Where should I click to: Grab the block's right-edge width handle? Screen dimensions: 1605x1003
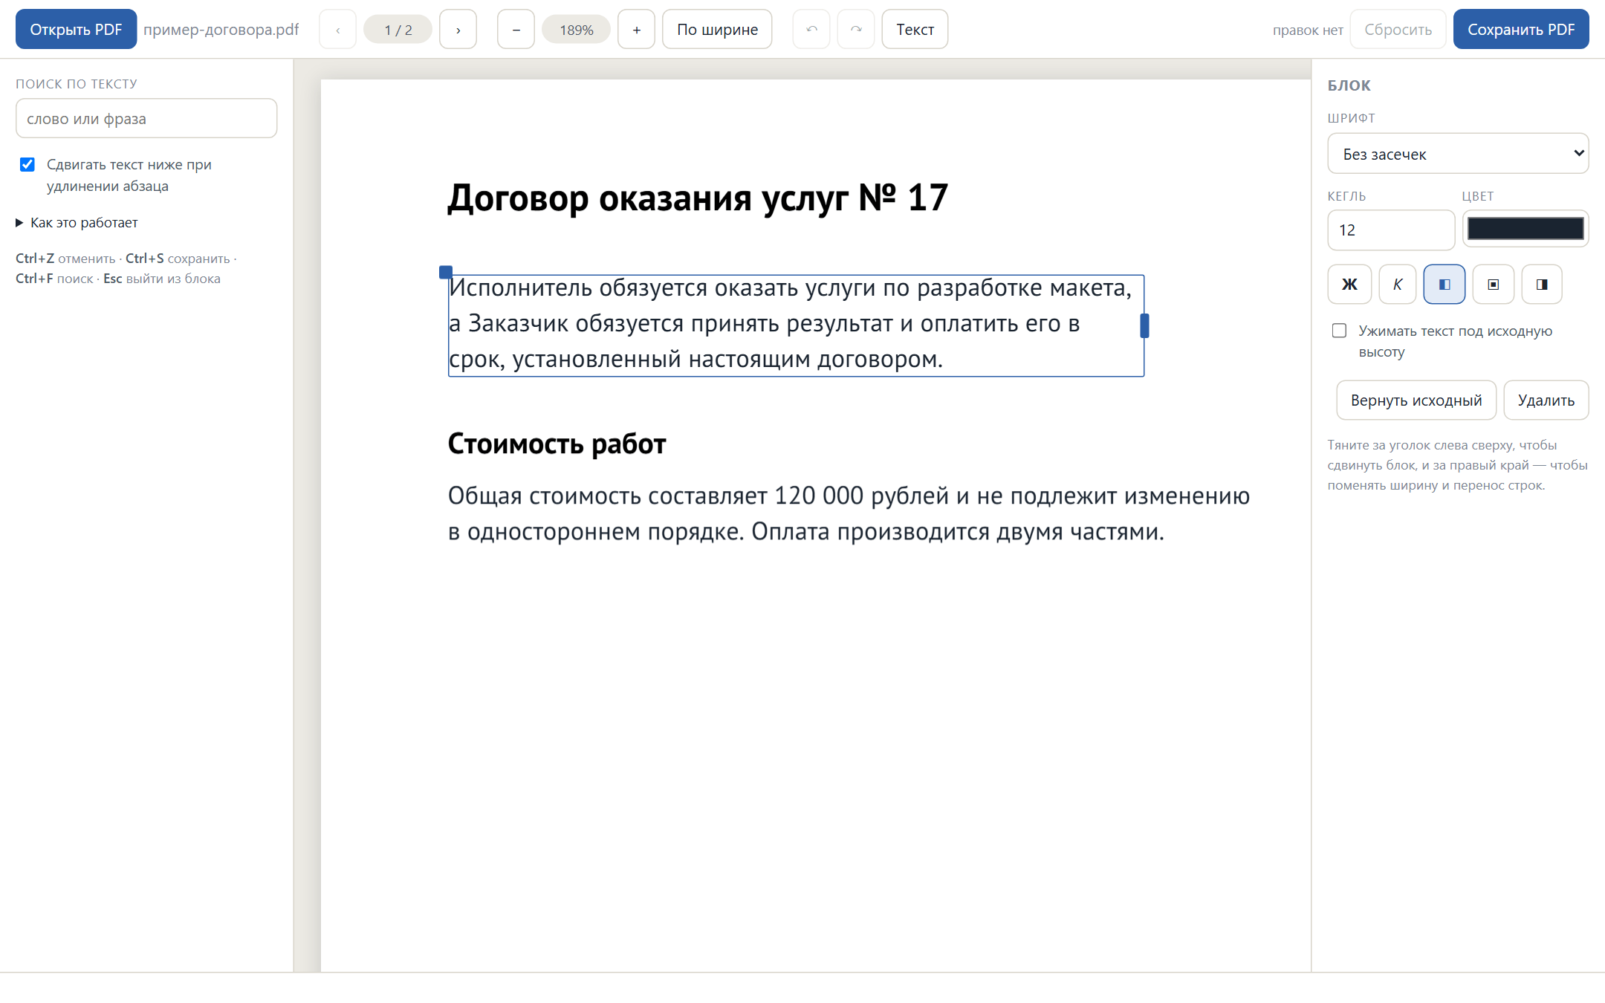tap(1144, 325)
